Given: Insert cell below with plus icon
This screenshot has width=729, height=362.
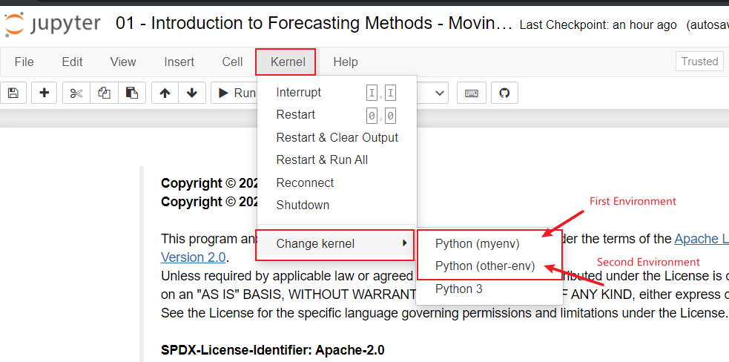Looking at the screenshot, I should point(44,93).
